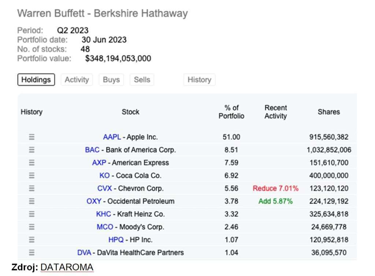Click the History column header
This screenshot has width=375, height=276.
coord(31,112)
